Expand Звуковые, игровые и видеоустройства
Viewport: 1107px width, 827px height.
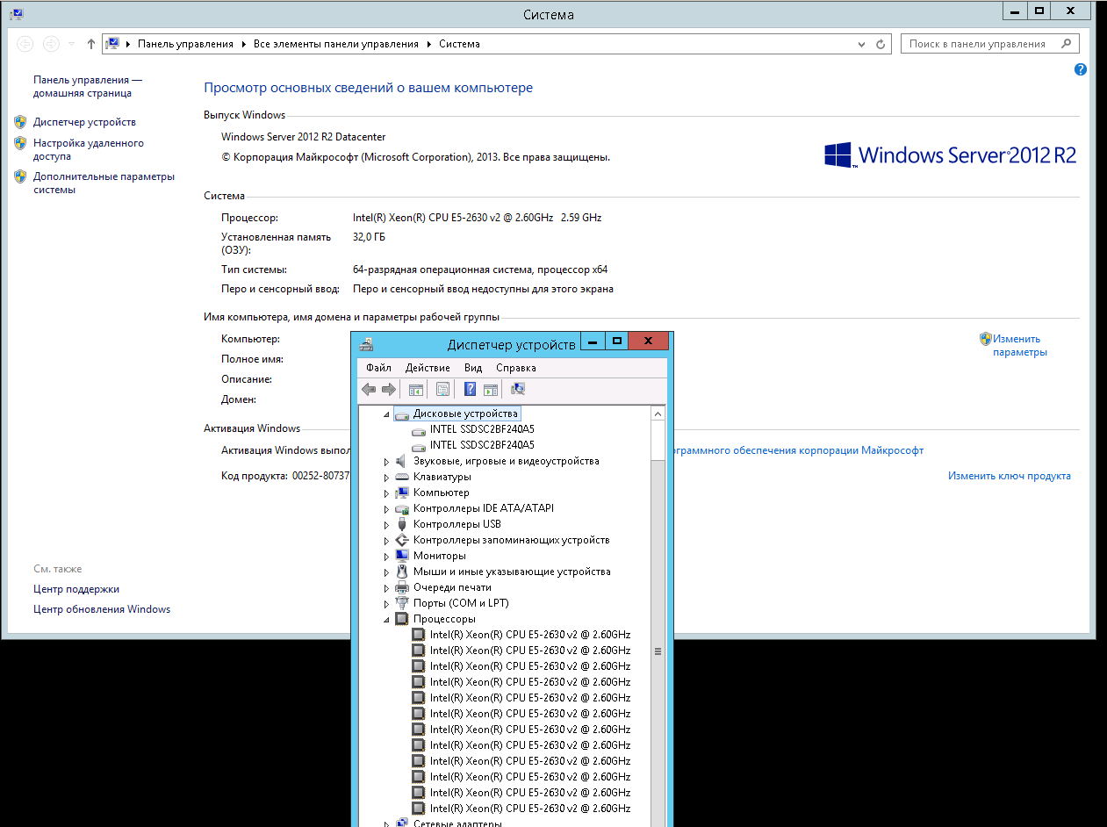tap(386, 461)
